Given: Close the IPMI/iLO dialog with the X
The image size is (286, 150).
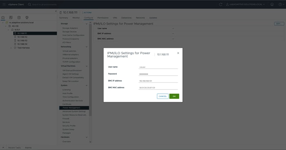Looking at the screenshot, I should tap(178, 53).
